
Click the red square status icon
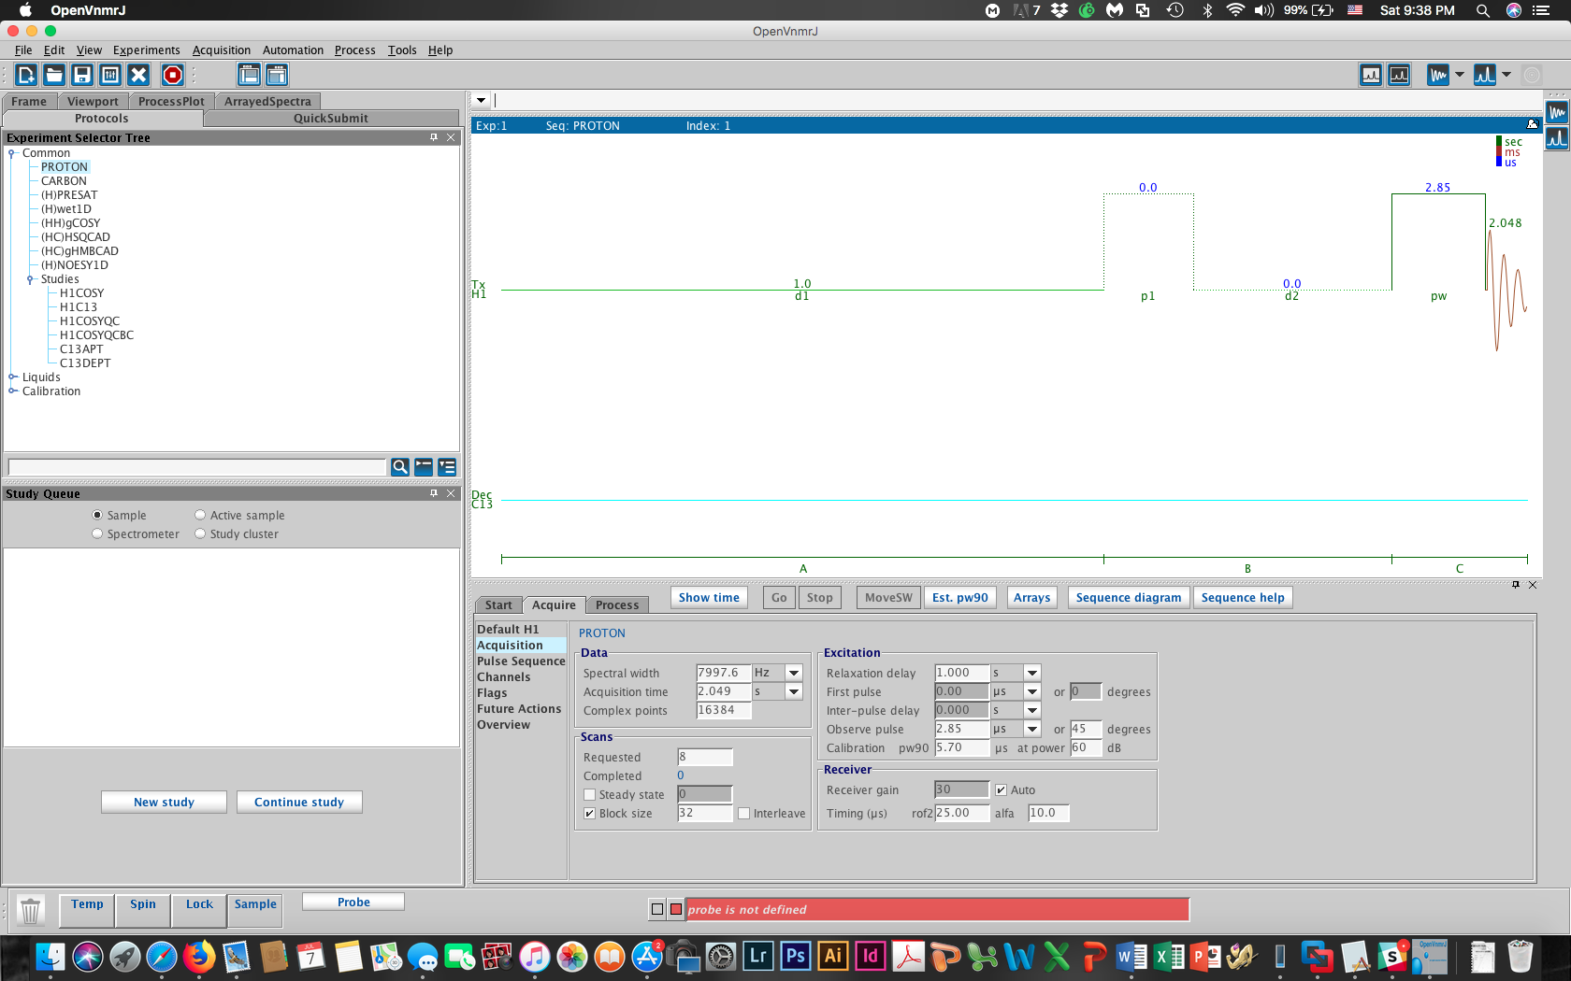click(x=676, y=909)
